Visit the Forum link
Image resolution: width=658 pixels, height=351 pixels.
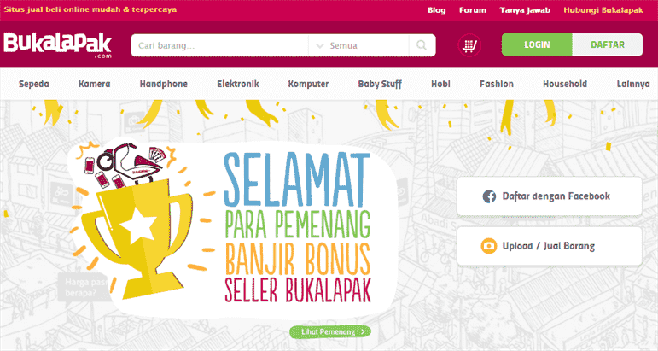(473, 10)
